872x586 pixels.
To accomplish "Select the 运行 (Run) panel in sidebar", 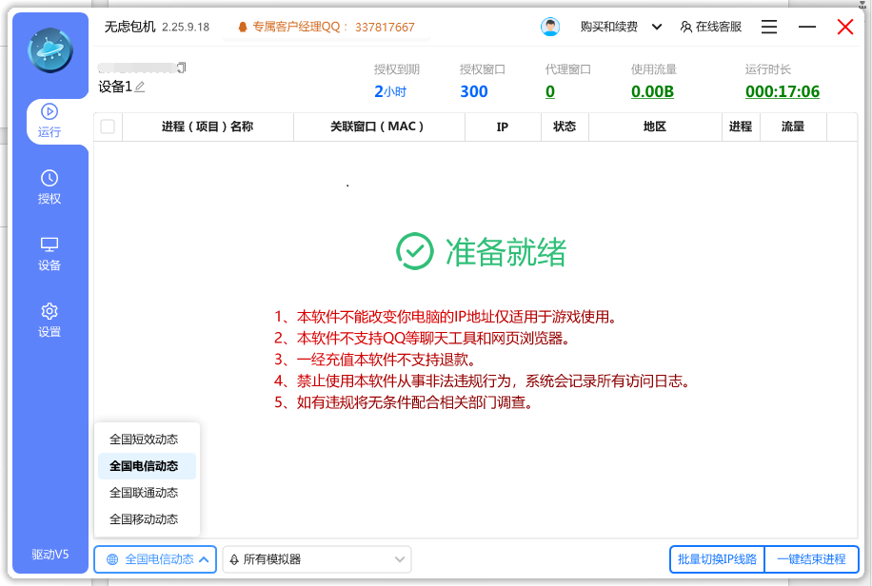I will (50, 122).
